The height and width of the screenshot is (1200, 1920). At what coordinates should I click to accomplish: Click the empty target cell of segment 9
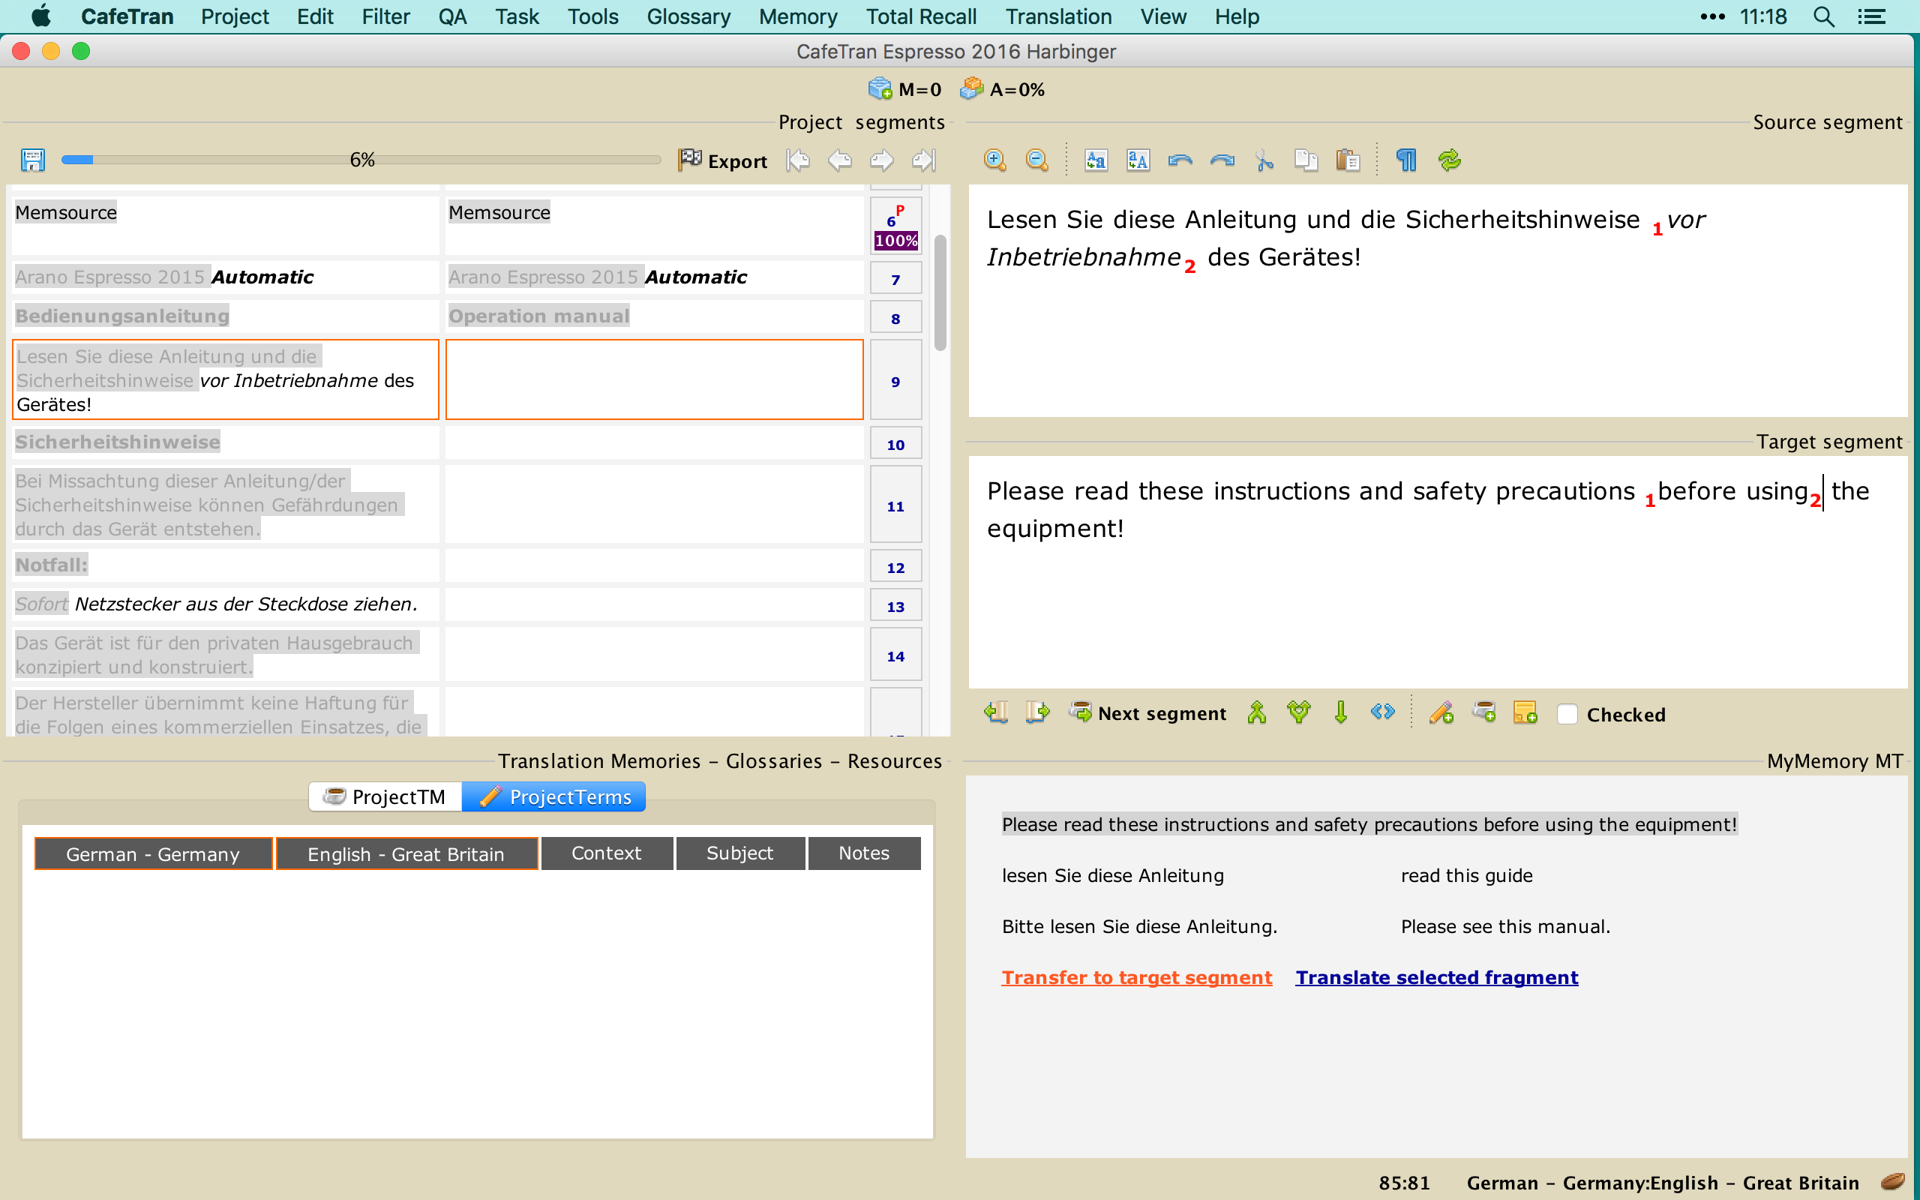click(x=654, y=379)
